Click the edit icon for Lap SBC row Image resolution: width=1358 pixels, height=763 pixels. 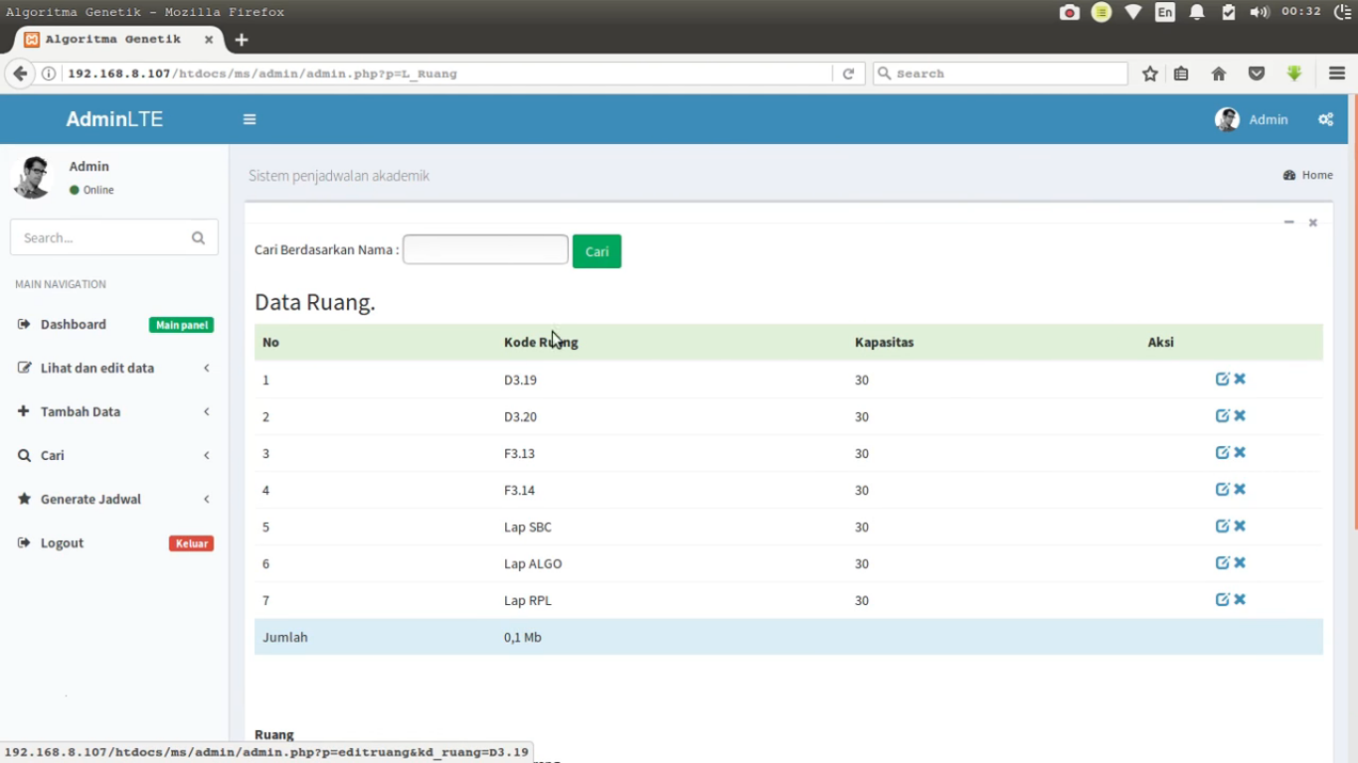(1222, 526)
